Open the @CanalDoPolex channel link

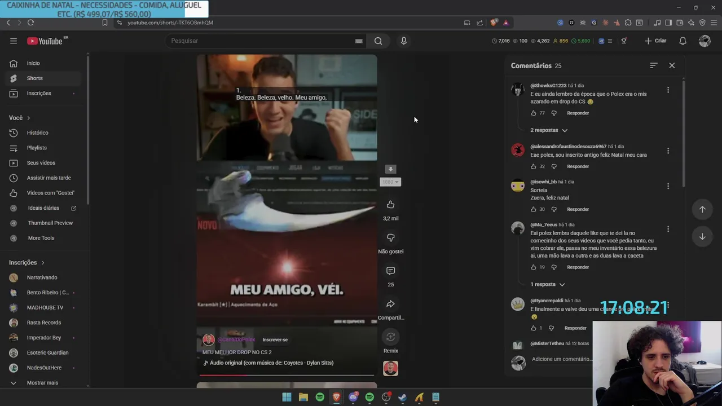point(236,339)
